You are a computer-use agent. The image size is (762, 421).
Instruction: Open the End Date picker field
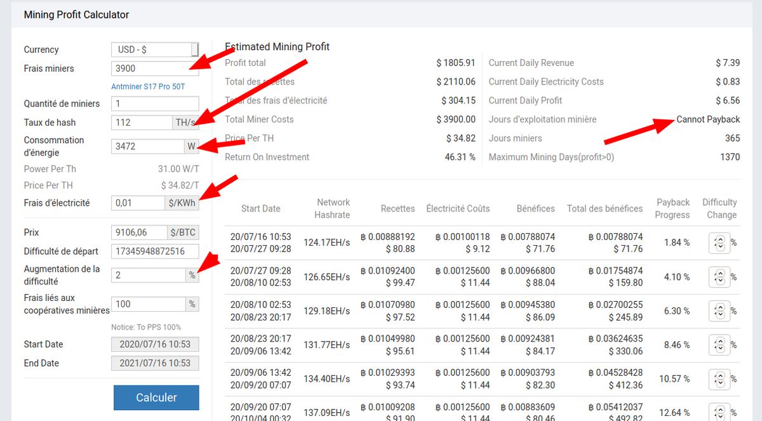pos(154,363)
